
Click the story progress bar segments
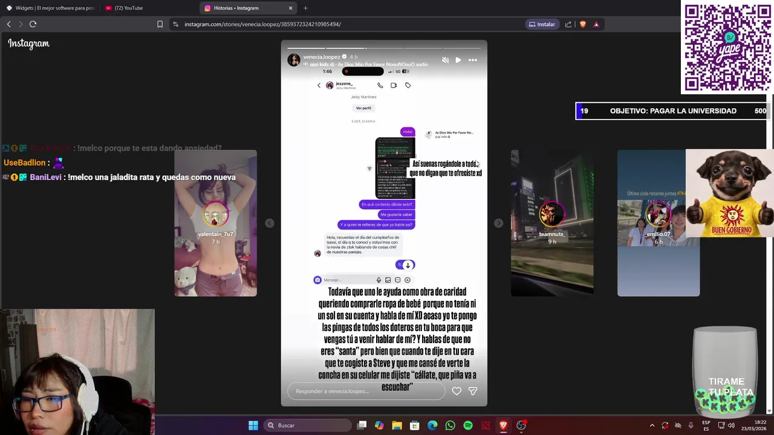pyautogui.click(x=384, y=48)
